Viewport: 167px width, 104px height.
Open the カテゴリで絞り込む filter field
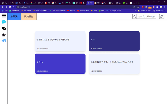coord(146,16)
